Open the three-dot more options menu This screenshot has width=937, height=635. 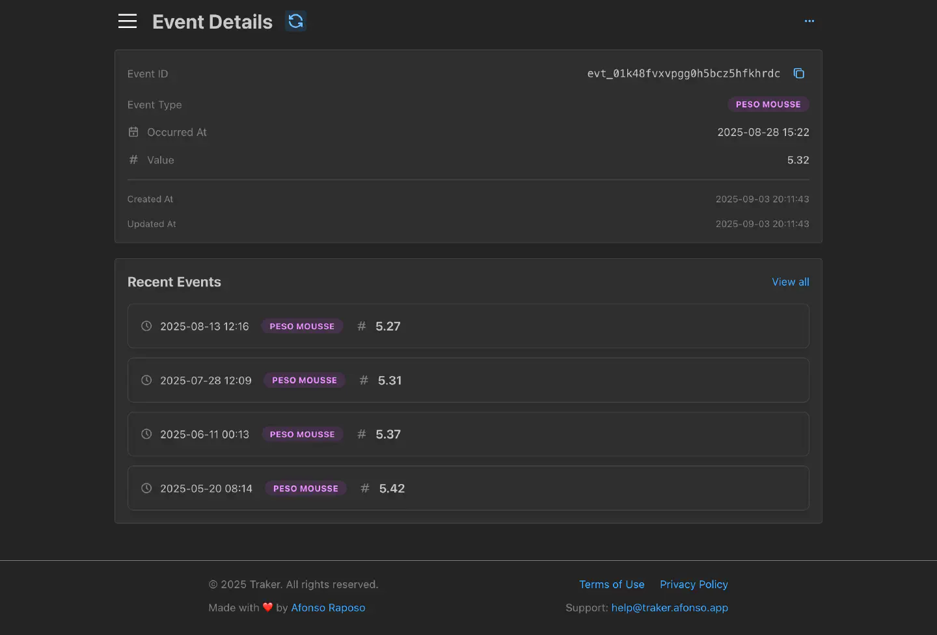(809, 21)
